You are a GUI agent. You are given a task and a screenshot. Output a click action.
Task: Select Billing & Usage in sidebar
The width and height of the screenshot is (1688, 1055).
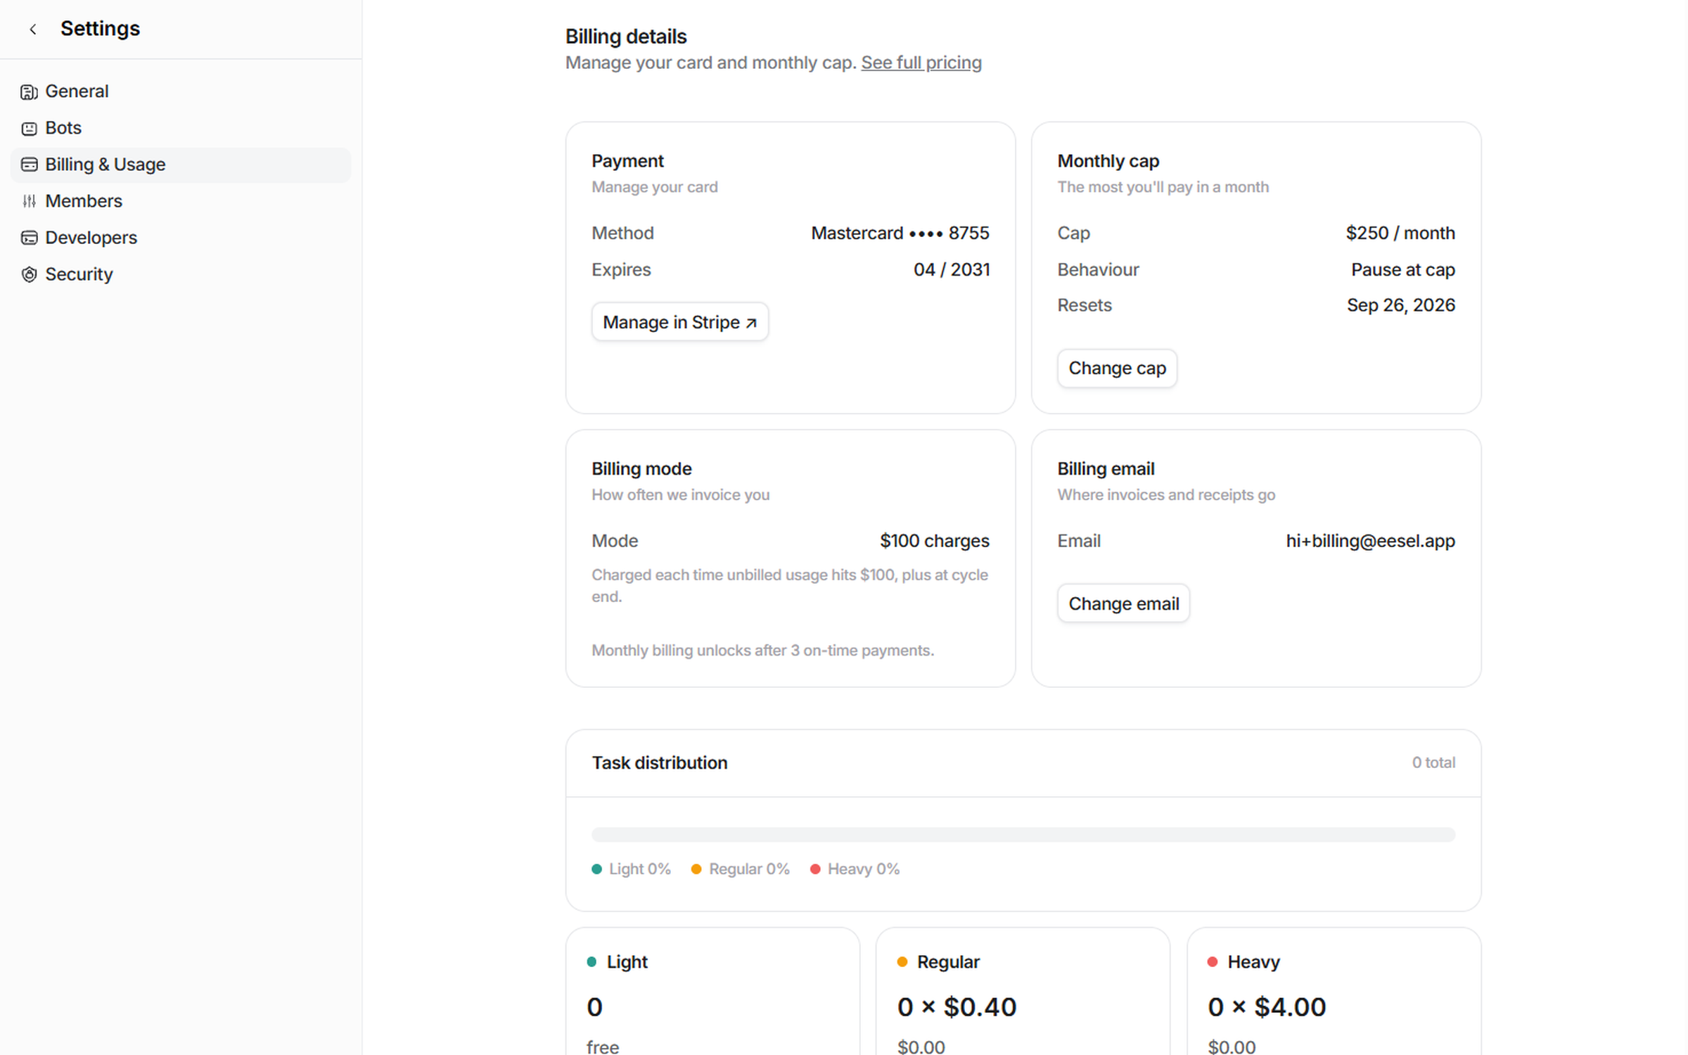click(180, 165)
